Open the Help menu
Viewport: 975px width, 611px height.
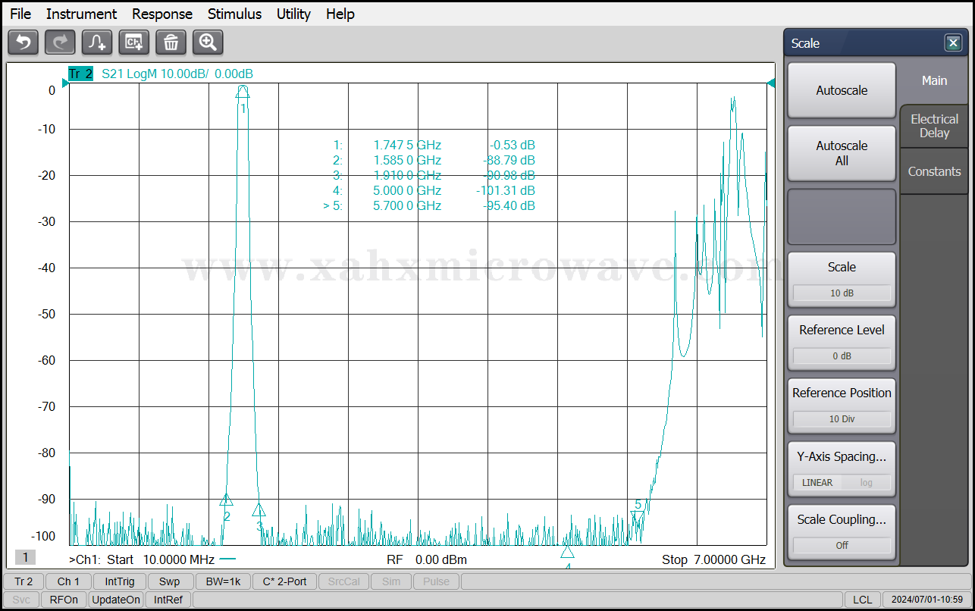click(x=340, y=14)
